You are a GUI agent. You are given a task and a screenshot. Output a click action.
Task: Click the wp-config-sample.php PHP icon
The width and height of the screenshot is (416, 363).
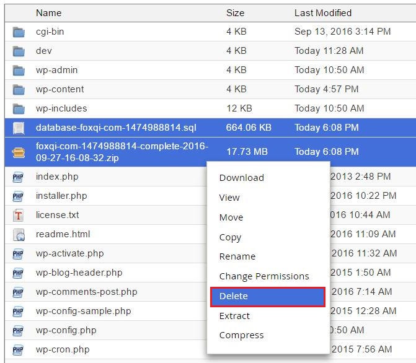tap(18, 312)
